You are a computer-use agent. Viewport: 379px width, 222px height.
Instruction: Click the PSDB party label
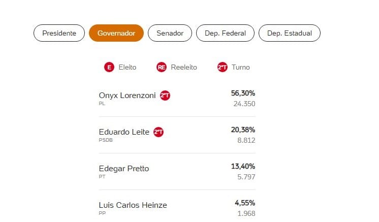click(106, 140)
